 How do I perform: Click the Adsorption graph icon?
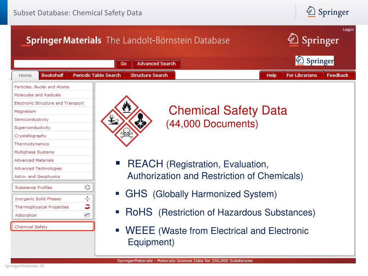(87, 215)
